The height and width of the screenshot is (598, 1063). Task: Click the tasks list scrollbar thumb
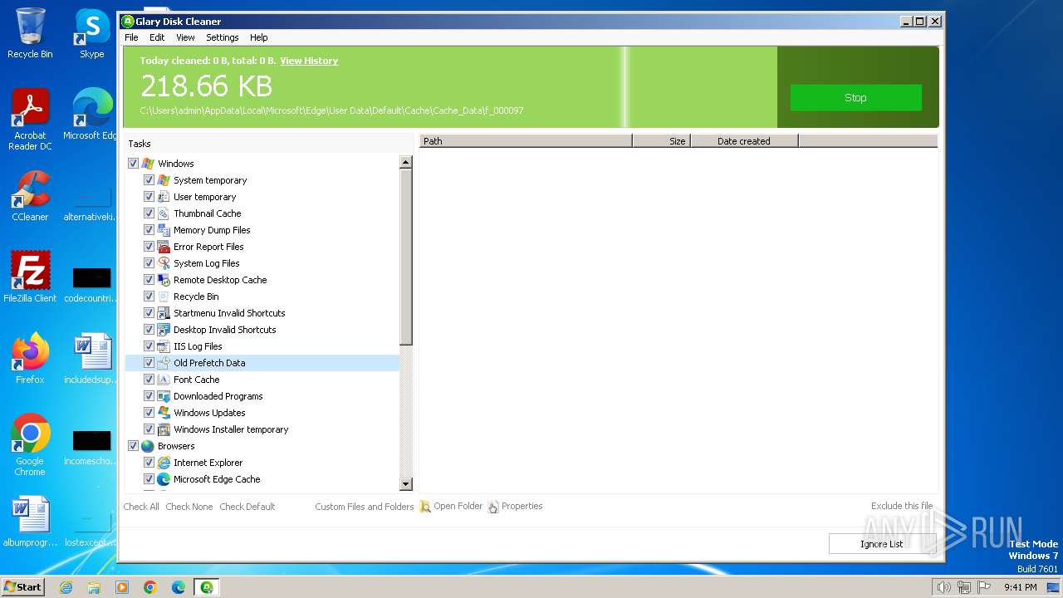click(406, 257)
